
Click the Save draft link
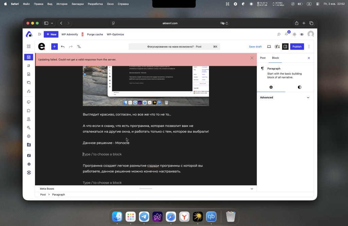255,46
